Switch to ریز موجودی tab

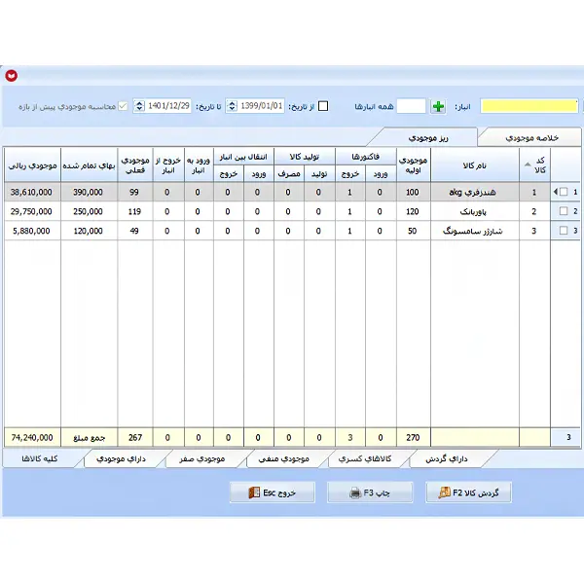[x=428, y=138]
